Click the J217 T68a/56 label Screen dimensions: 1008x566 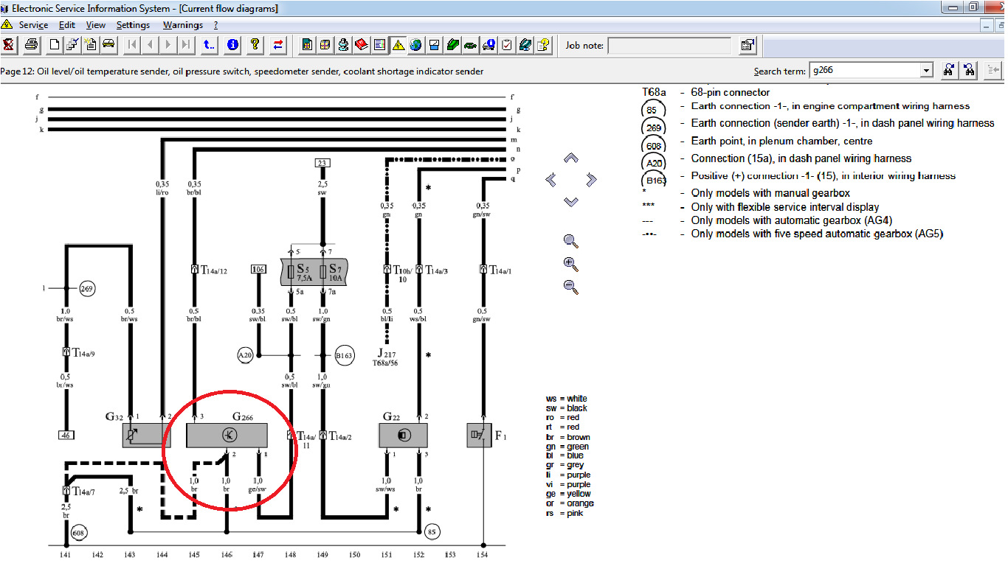387,358
